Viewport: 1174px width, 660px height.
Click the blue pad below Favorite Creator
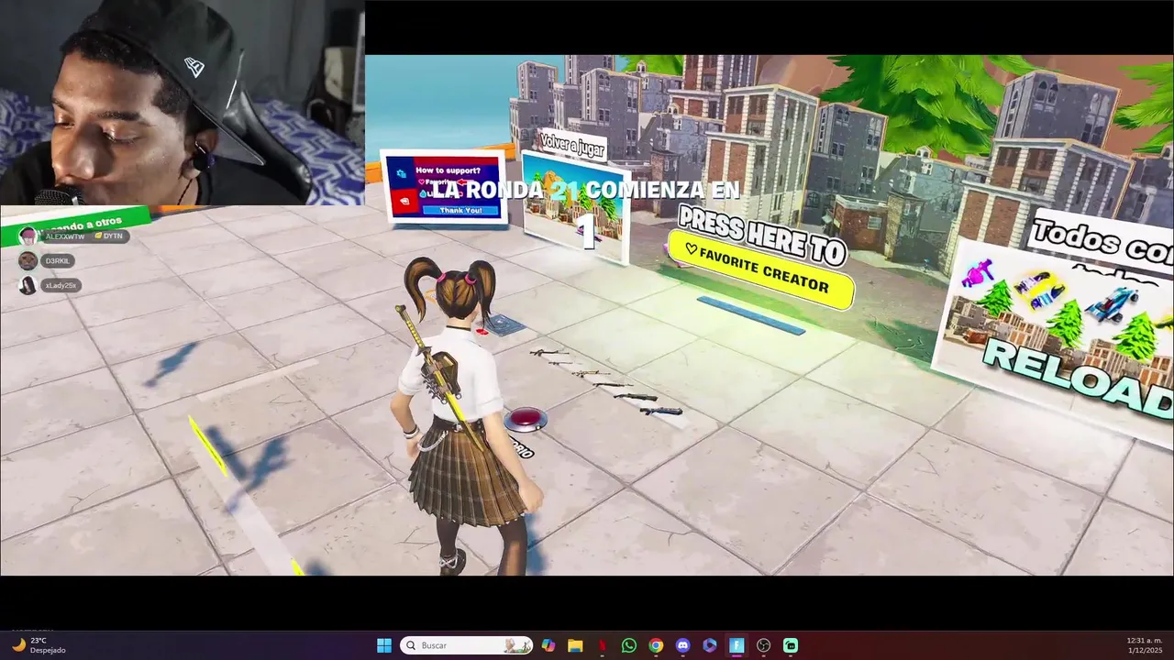coord(750,314)
